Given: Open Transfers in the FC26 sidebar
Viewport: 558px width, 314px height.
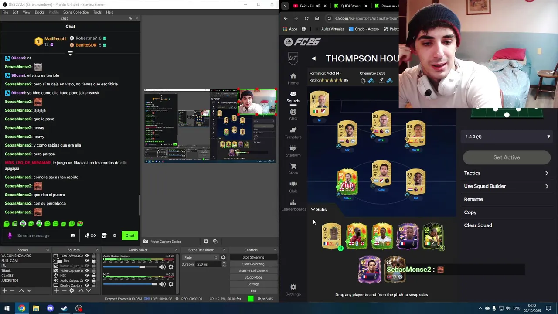Looking at the screenshot, I should tap(293, 133).
